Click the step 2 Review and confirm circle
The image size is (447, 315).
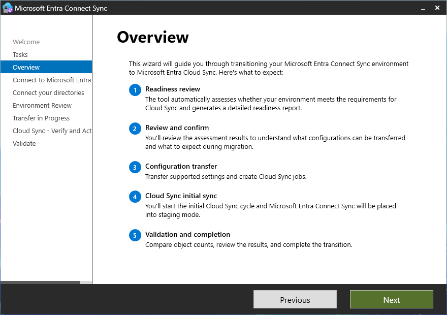point(135,129)
